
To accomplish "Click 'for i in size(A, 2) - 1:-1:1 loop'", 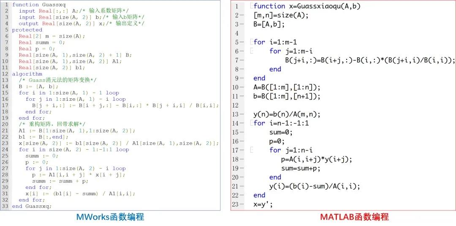I will point(74,149).
